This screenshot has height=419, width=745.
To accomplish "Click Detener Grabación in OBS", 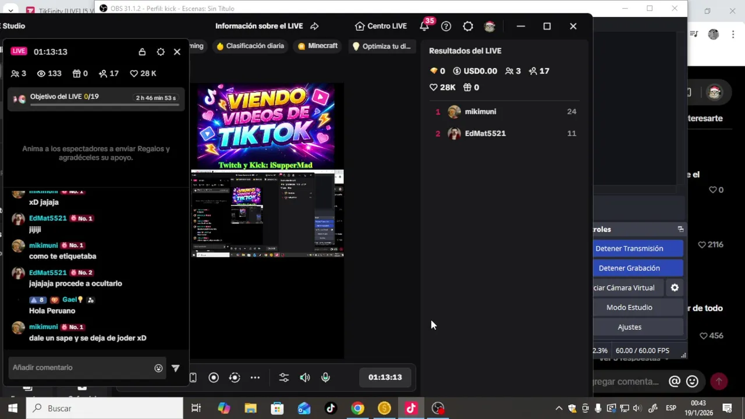I will [x=638, y=268].
